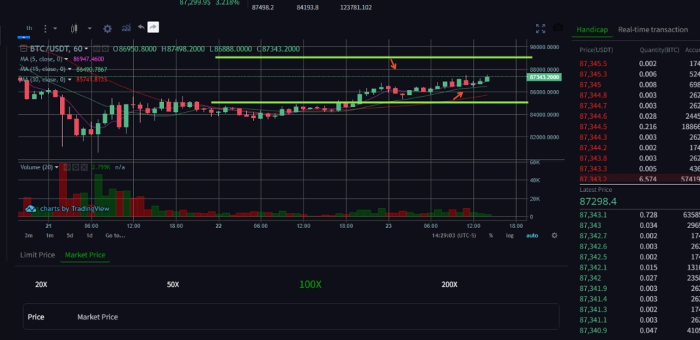Viewport: 700px width, 340px height.
Task: Toggle log scale on price axis
Action: coord(509,236)
